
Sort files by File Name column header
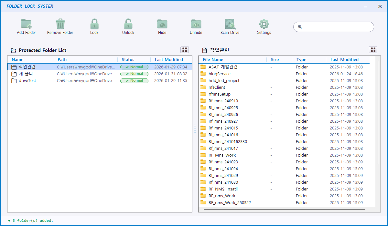(x=213, y=59)
